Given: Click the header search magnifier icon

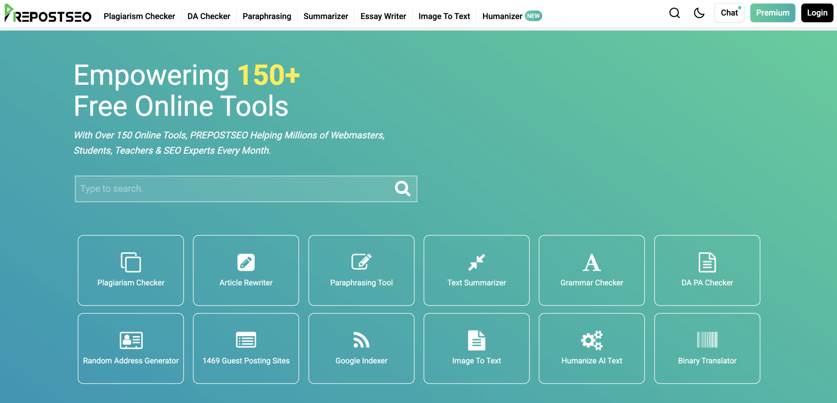Looking at the screenshot, I should point(675,13).
